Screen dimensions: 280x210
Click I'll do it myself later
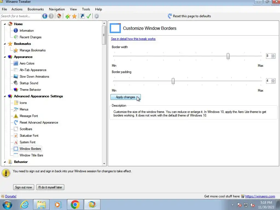(50, 187)
